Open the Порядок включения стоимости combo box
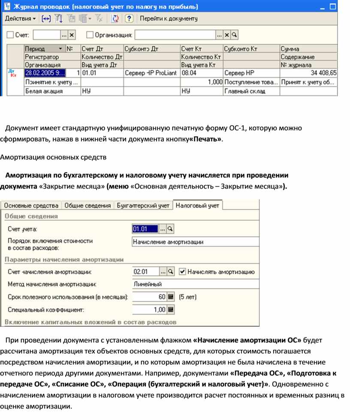 (x=195, y=242)
